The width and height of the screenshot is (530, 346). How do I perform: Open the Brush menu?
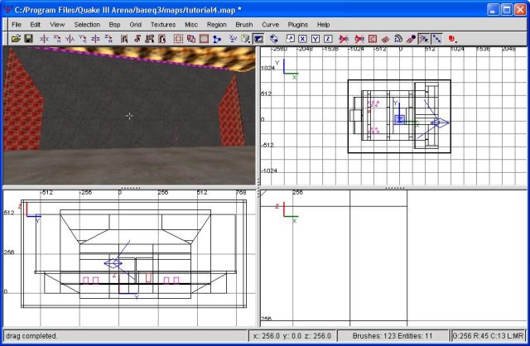pyautogui.click(x=243, y=25)
